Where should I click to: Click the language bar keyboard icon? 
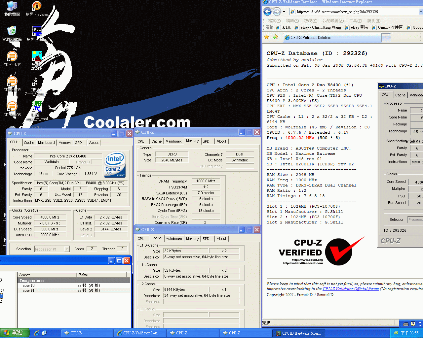[x=406, y=324]
